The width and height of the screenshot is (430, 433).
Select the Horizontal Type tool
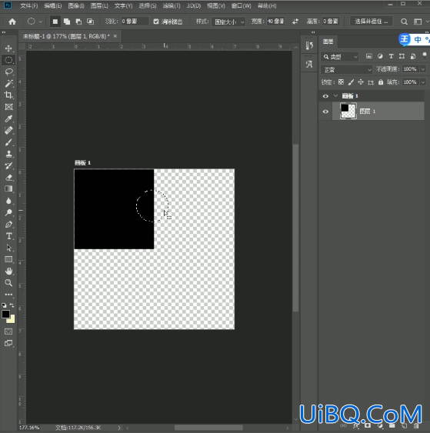point(8,236)
